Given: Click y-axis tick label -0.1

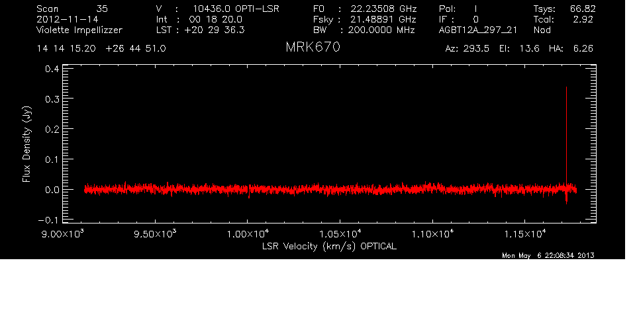Looking at the screenshot, I should point(48,220).
